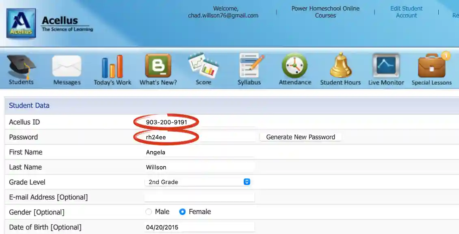
Task: Click the What's New? navigation label
Action: pyautogui.click(x=158, y=82)
